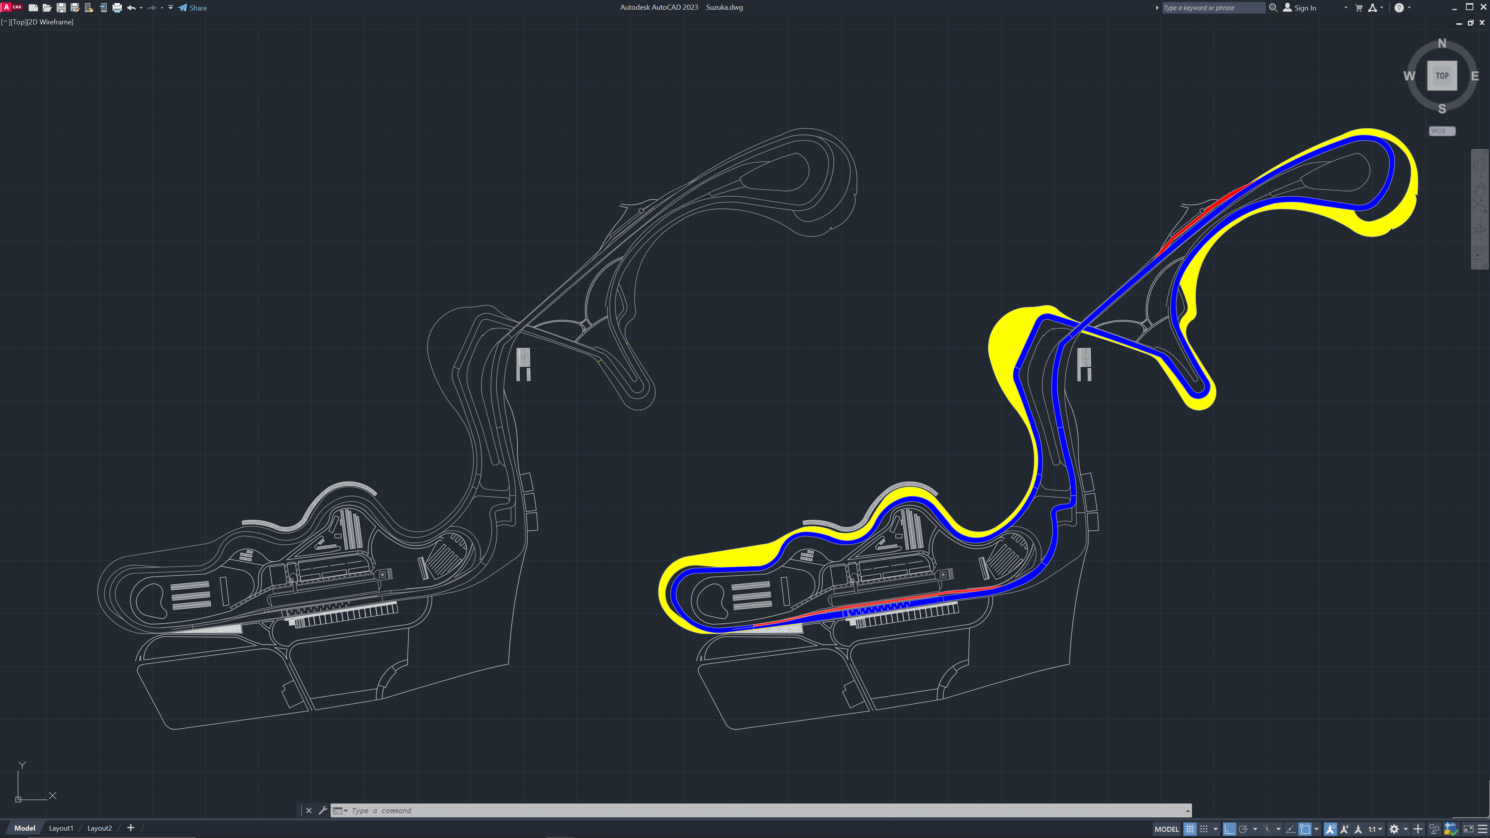This screenshot has height=838, width=1490.
Task: Expand the Customize Quick Access Toolbar dropdown
Action: pyautogui.click(x=171, y=8)
